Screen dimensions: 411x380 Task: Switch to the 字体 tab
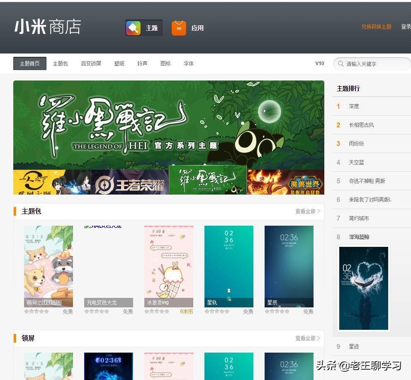189,63
